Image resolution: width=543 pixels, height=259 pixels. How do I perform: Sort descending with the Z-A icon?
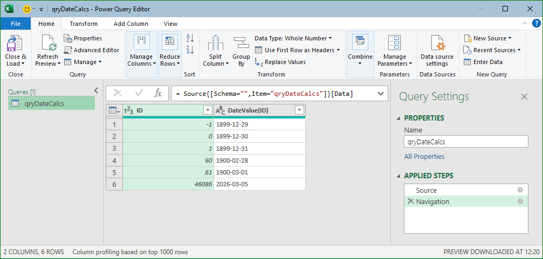point(190,50)
